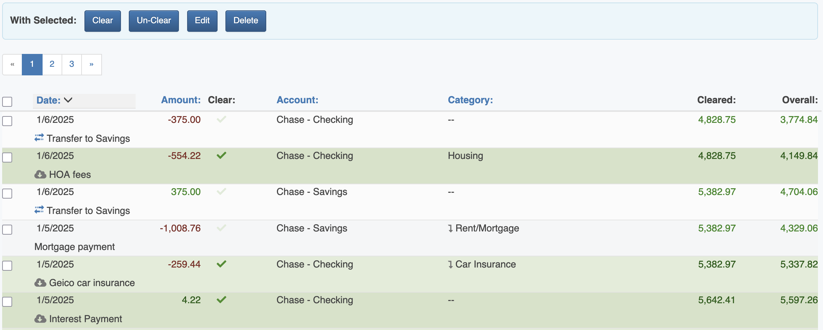Toggle the Date column sort chevron

pos(68,100)
